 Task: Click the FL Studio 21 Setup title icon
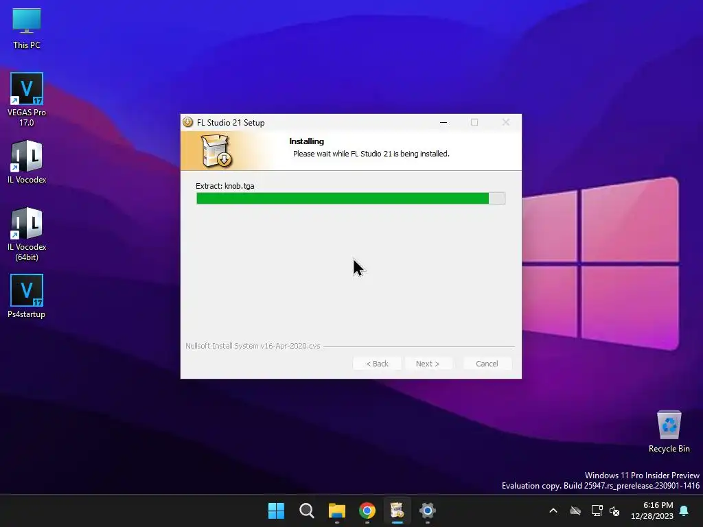pos(188,122)
